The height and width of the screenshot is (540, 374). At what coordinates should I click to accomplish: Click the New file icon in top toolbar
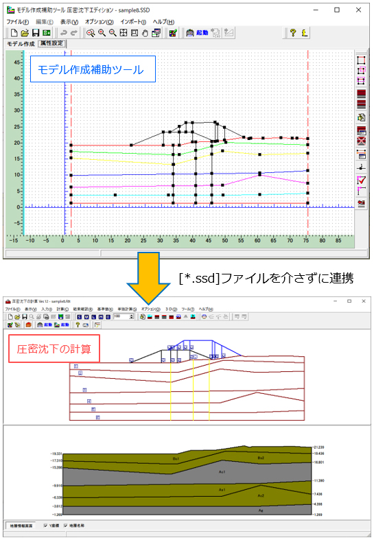pos(14,33)
